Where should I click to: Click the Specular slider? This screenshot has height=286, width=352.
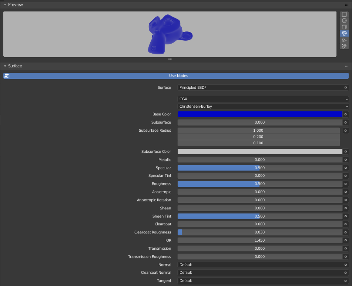[260, 168]
